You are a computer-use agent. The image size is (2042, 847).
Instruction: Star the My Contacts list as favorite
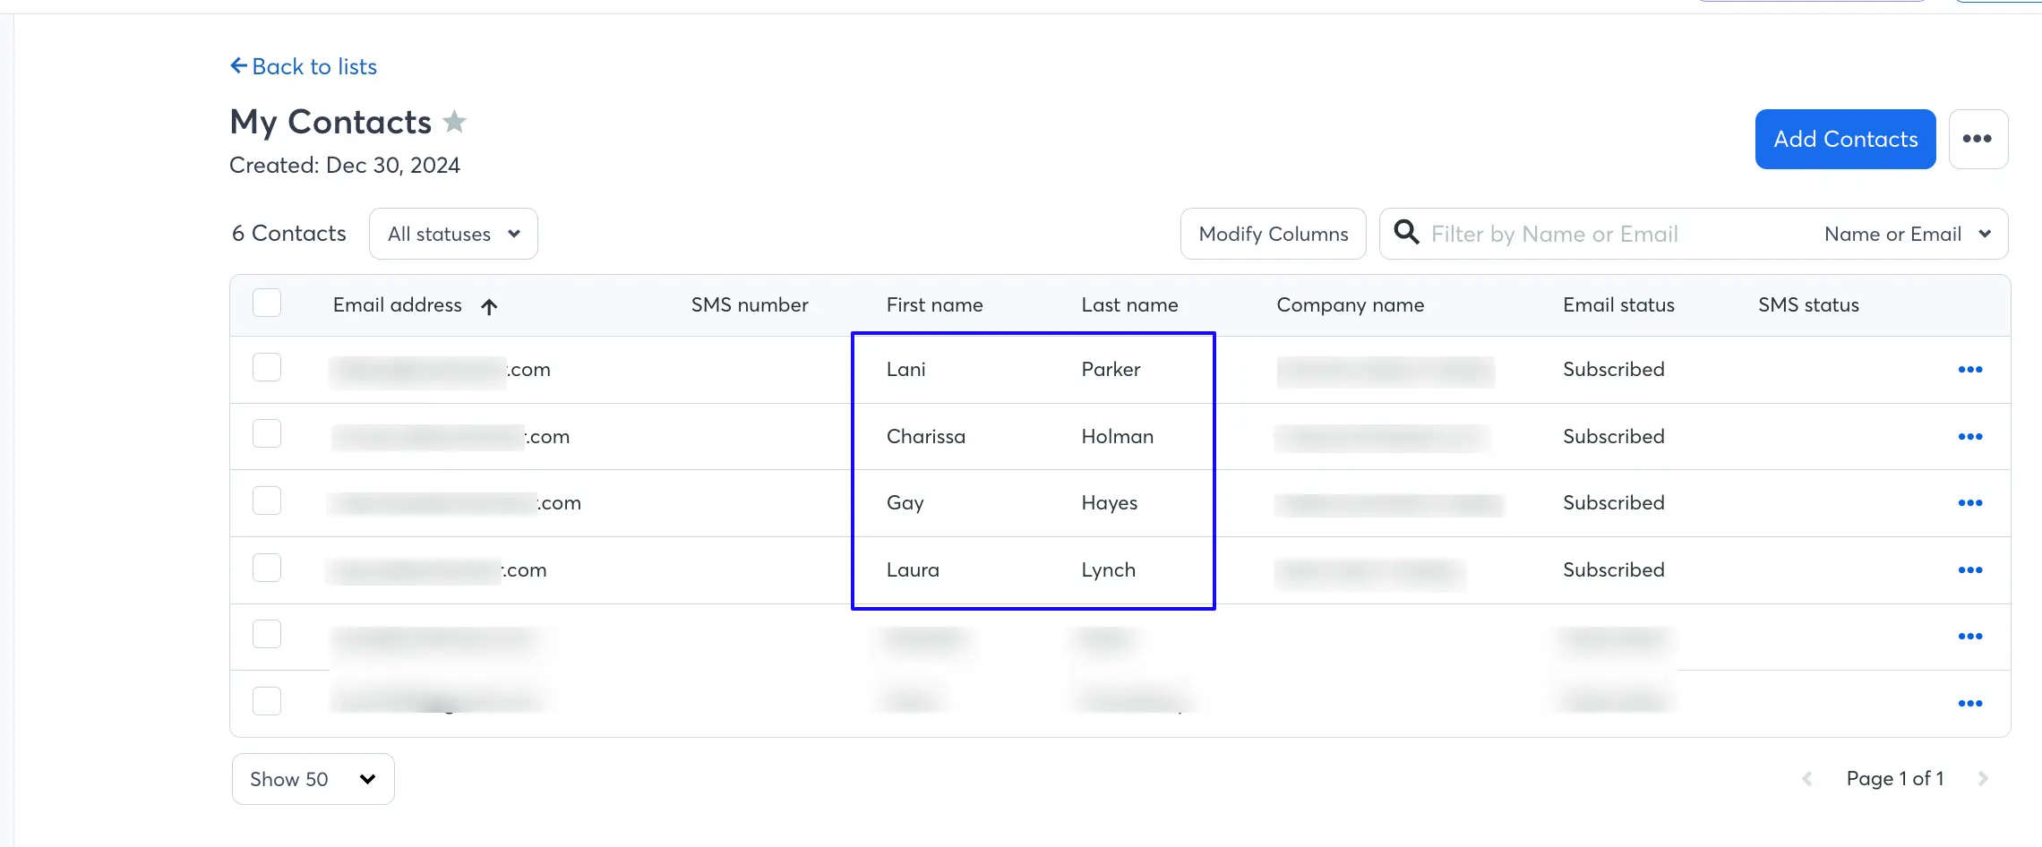point(455,121)
